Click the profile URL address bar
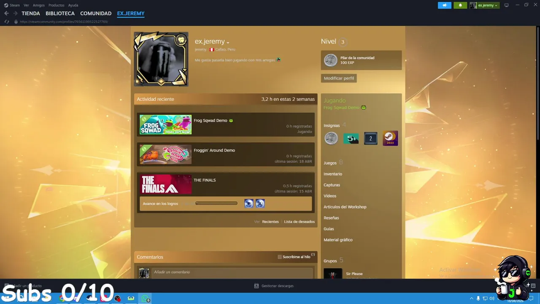 [x=64, y=22]
